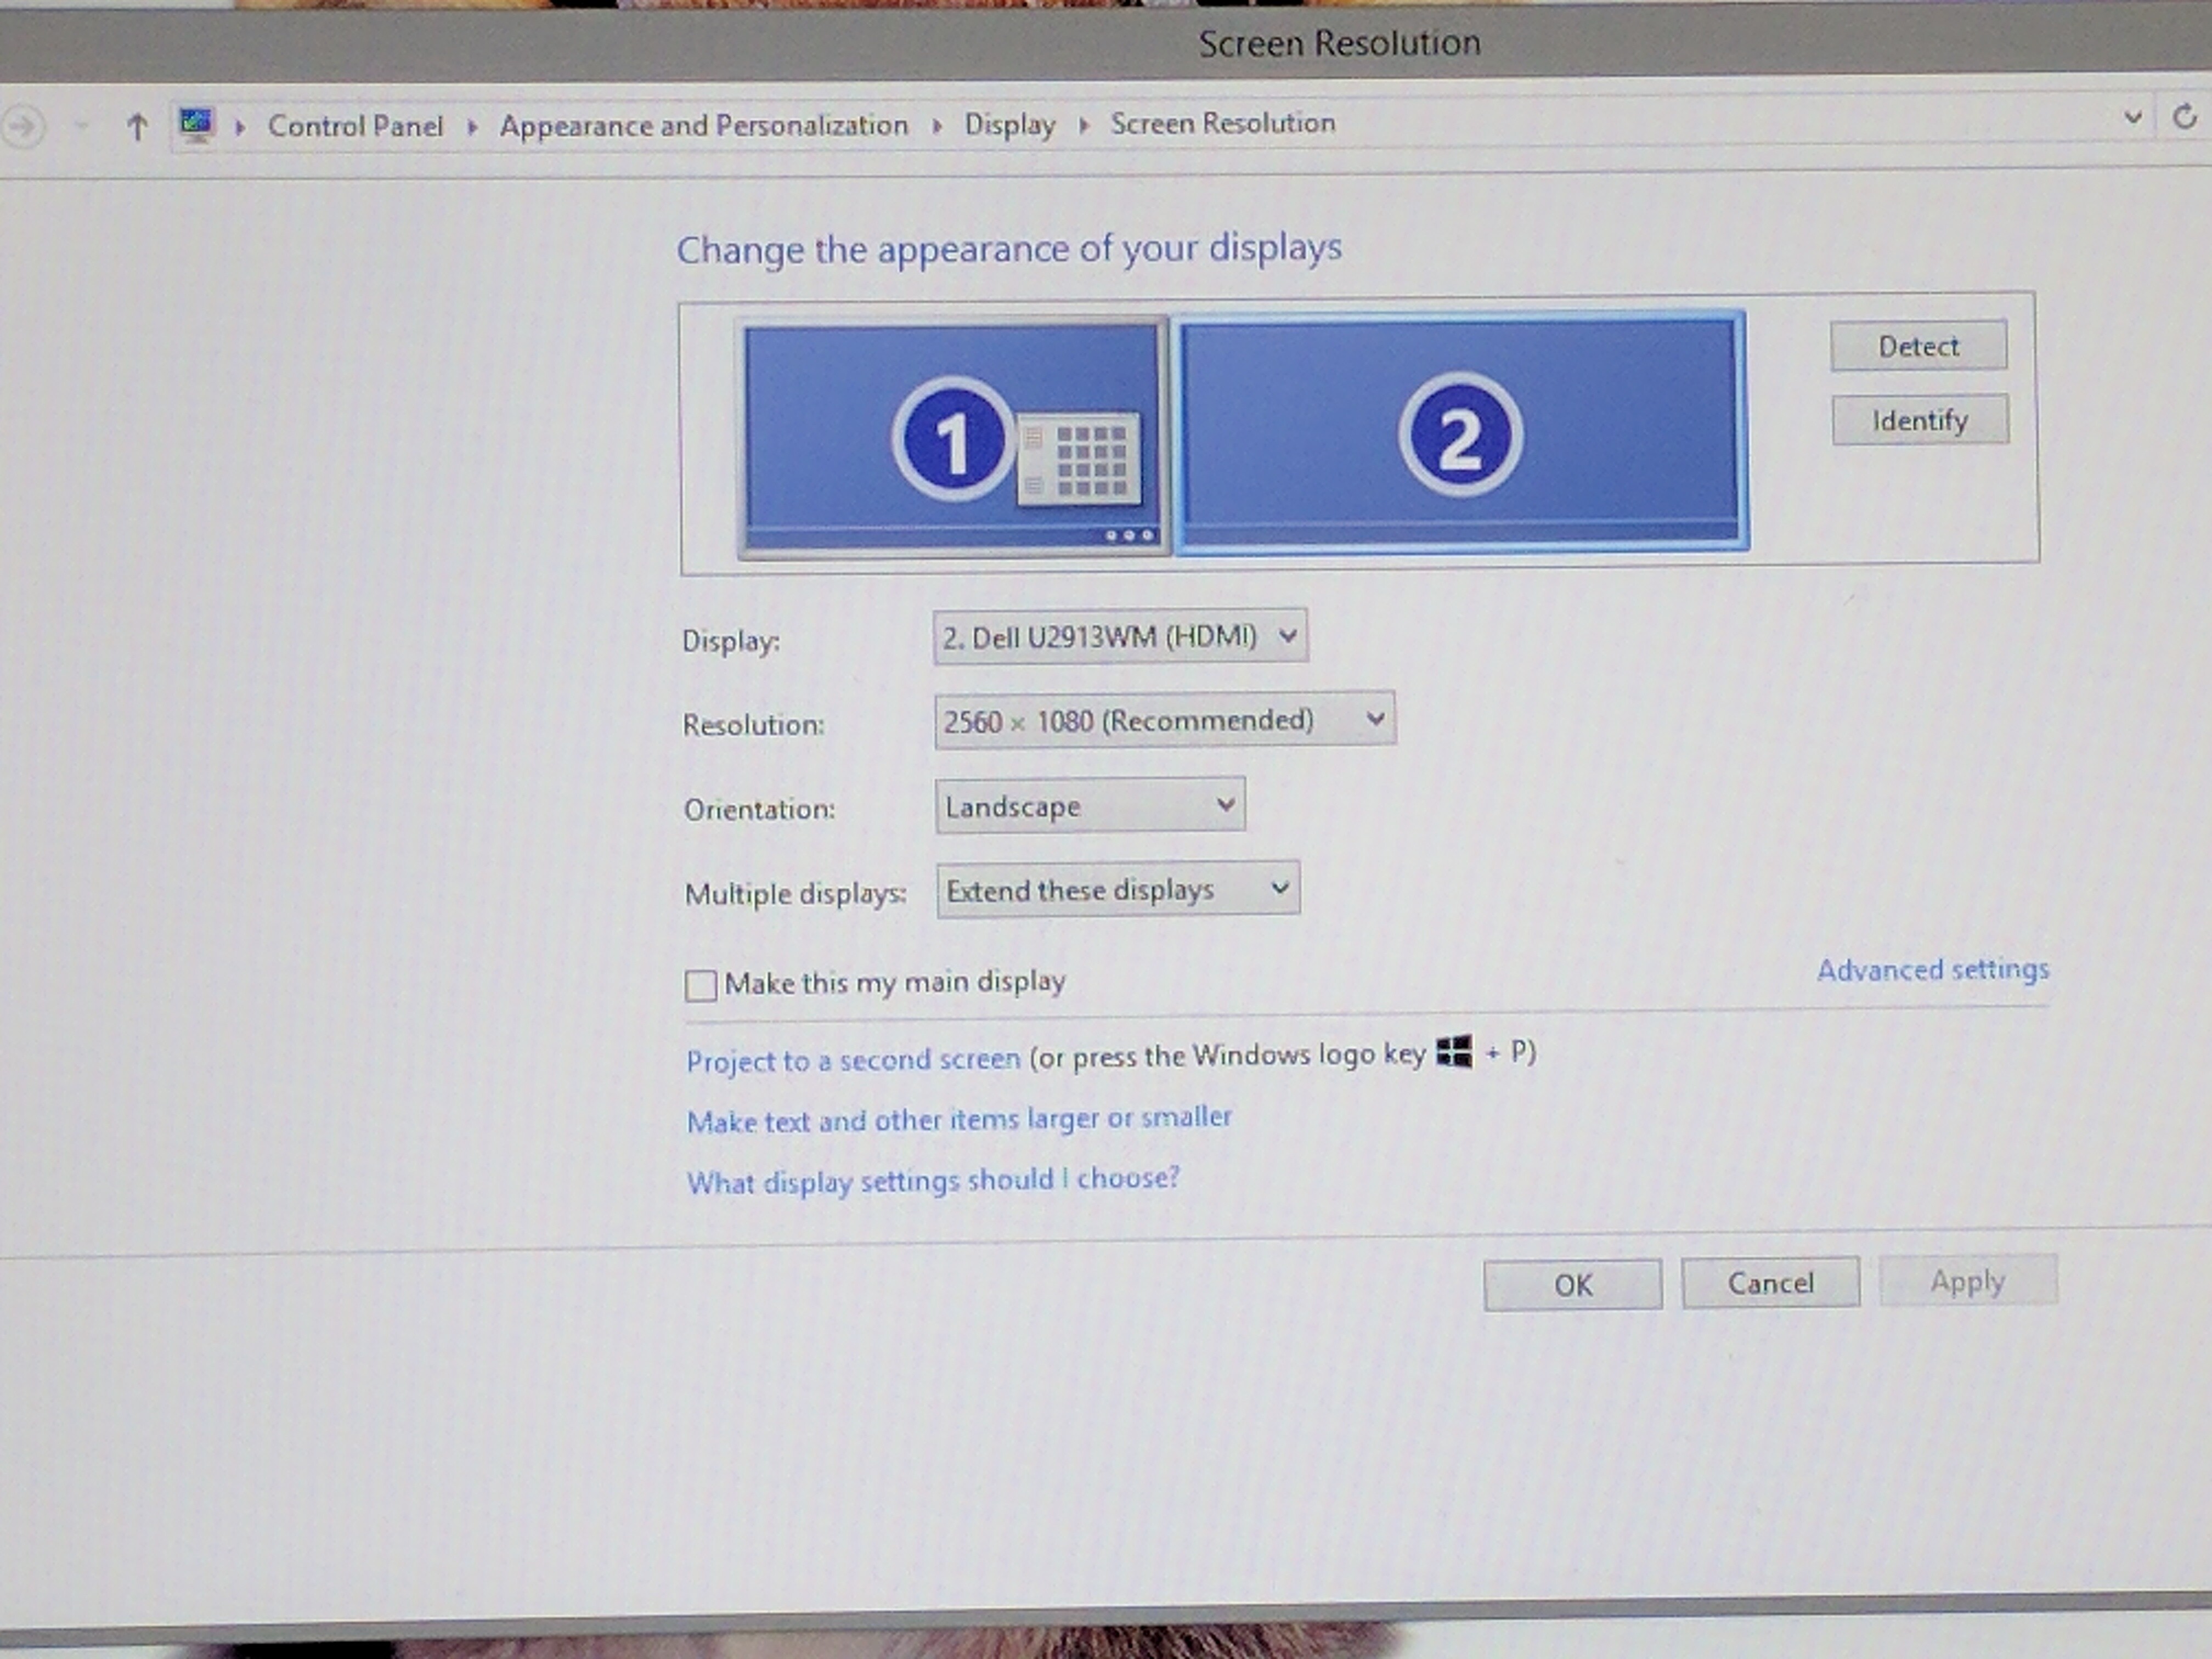Expand arrow after Appearance and Personalization

tap(937, 126)
